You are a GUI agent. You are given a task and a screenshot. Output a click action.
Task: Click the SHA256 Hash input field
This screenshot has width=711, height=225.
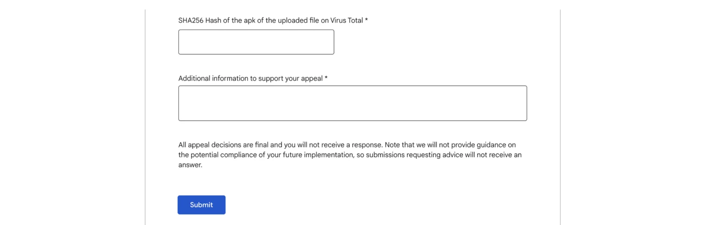256,42
